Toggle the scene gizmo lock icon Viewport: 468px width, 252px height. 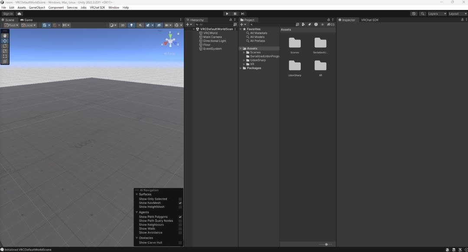(178, 34)
